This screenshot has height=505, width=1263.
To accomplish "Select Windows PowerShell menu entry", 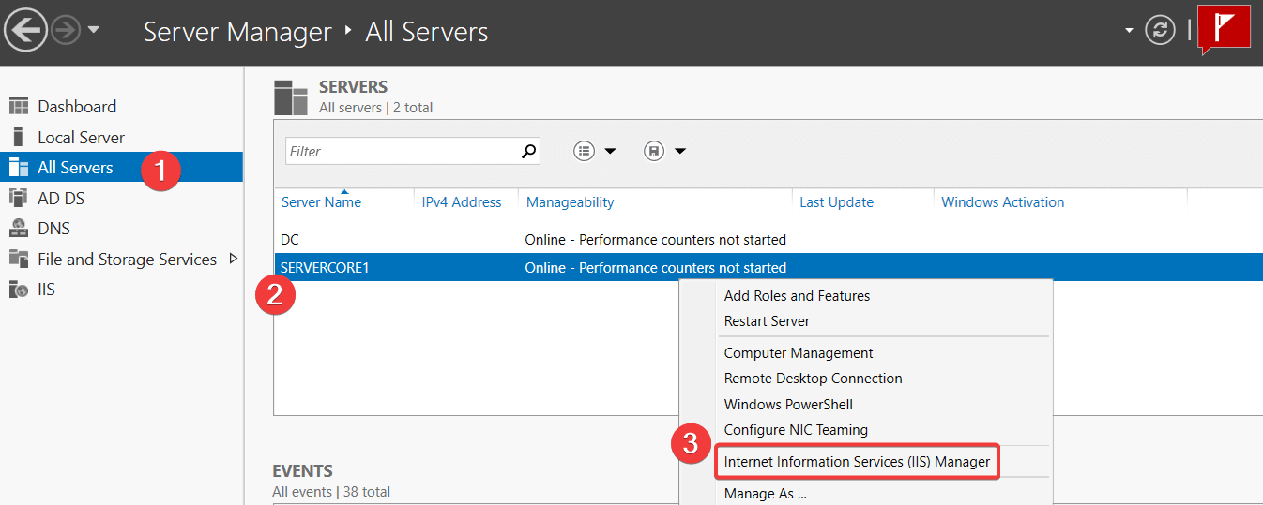I will [788, 405].
